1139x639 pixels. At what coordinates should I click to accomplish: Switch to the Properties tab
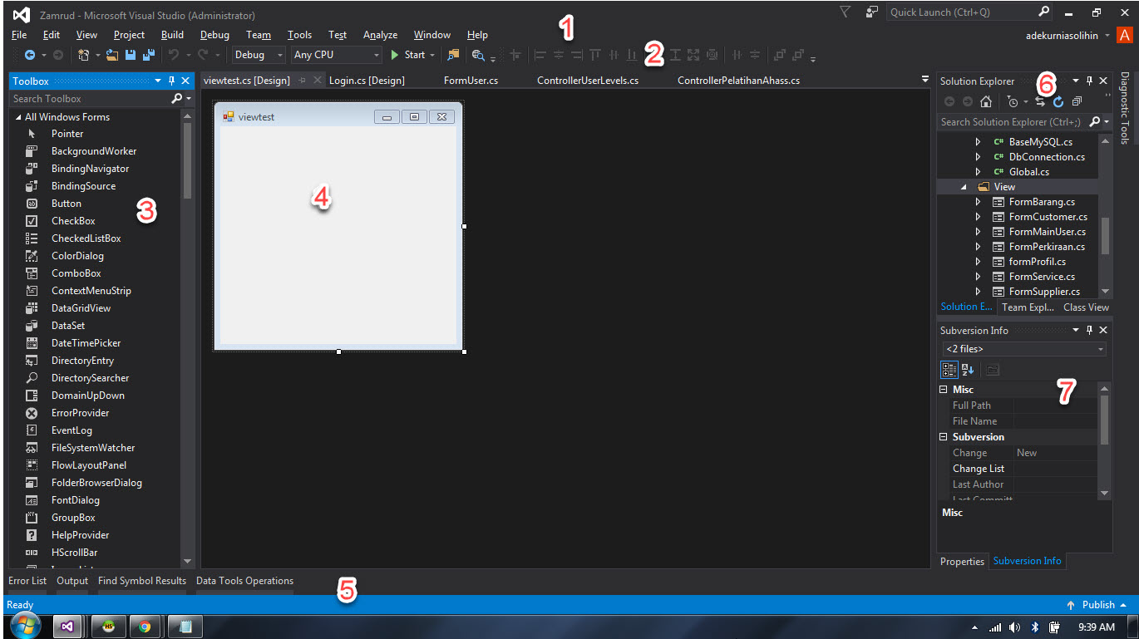pyautogui.click(x=962, y=562)
